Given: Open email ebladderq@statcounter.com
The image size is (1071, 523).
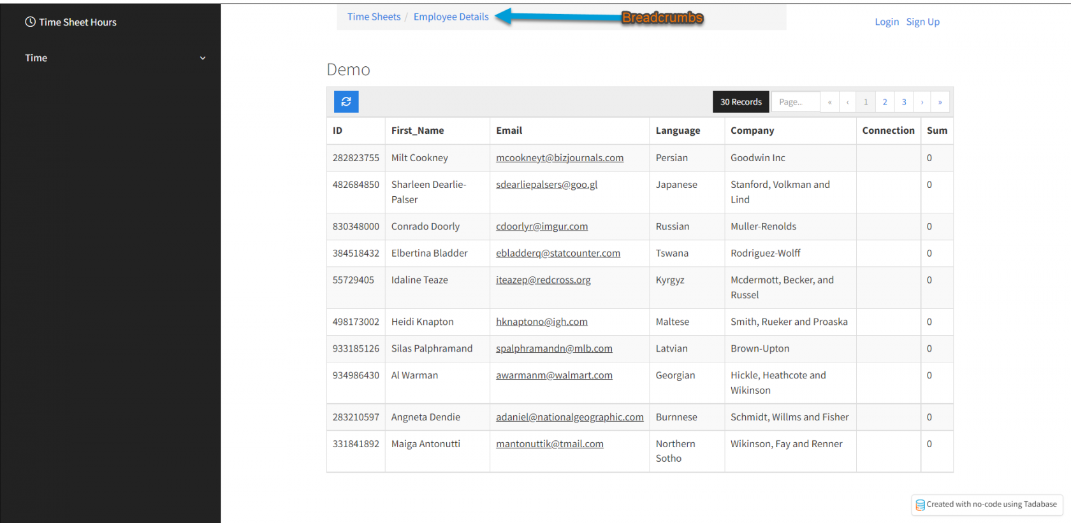Looking at the screenshot, I should 558,254.
